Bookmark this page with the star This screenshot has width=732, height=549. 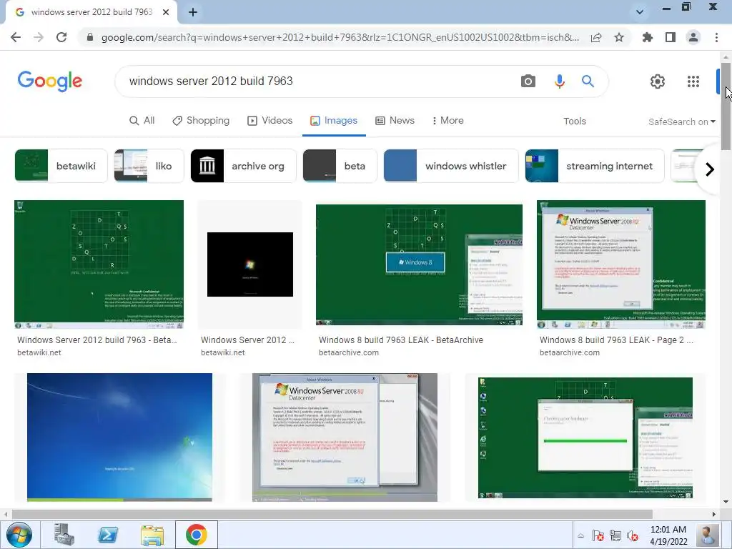[619, 37]
